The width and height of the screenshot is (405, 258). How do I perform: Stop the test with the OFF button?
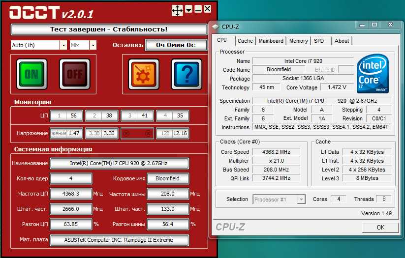(75, 74)
